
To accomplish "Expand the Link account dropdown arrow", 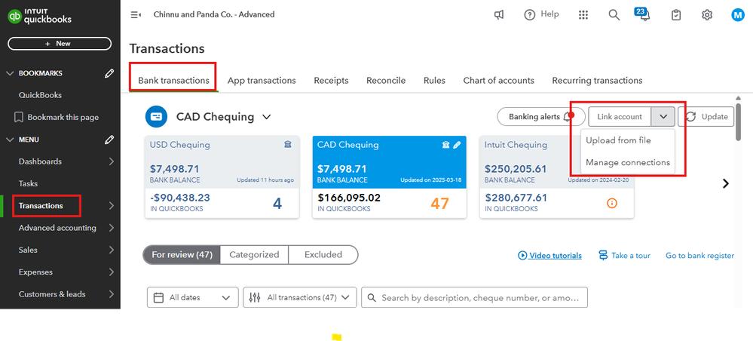I will (663, 117).
